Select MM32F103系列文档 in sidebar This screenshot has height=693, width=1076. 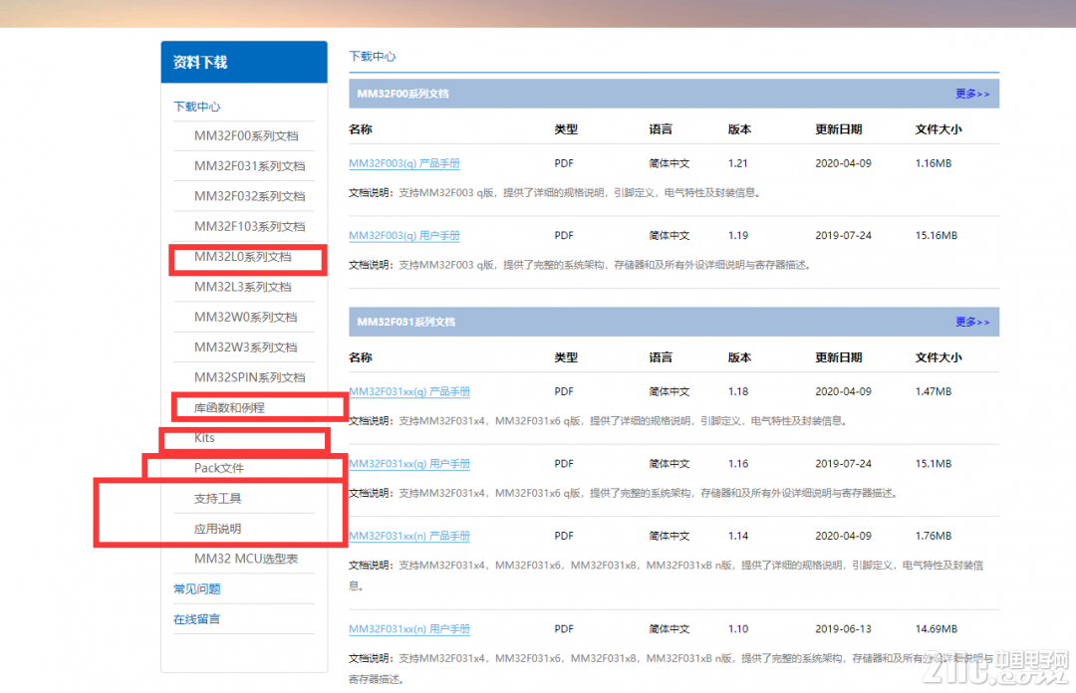[250, 226]
